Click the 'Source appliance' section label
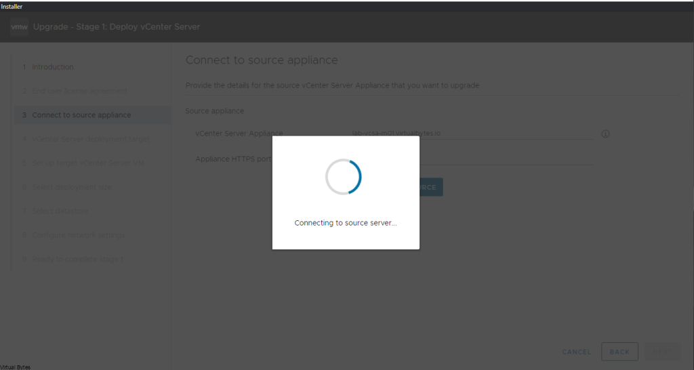The image size is (694, 370). pos(215,111)
